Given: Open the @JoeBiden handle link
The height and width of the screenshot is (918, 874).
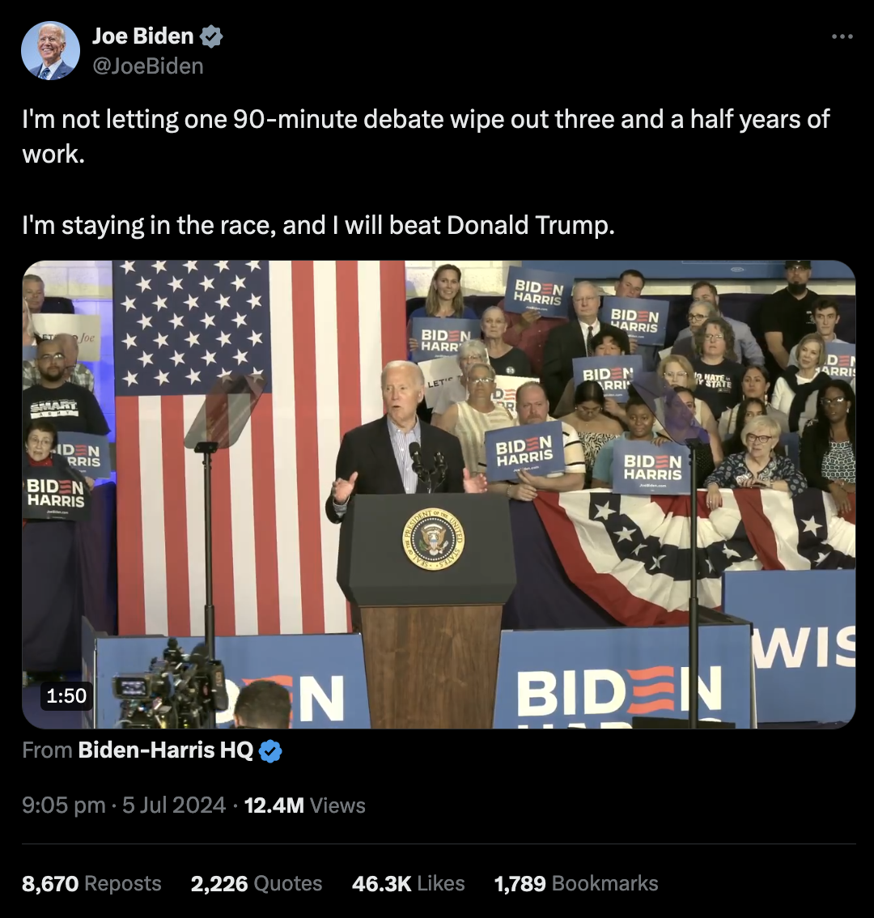Looking at the screenshot, I should point(148,66).
